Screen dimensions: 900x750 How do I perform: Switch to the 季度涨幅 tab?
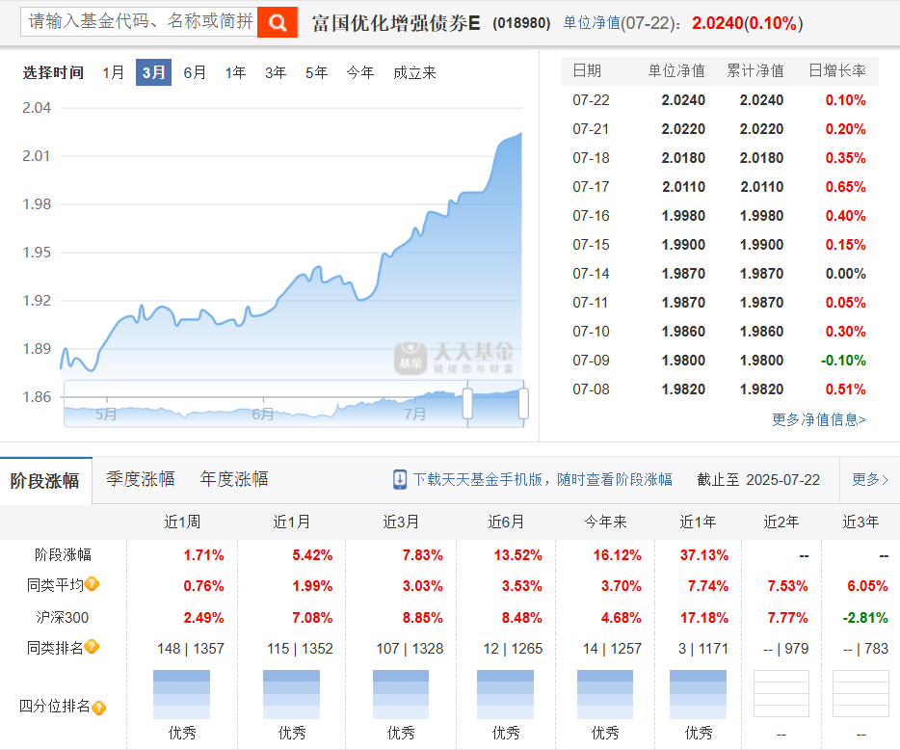(140, 479)
